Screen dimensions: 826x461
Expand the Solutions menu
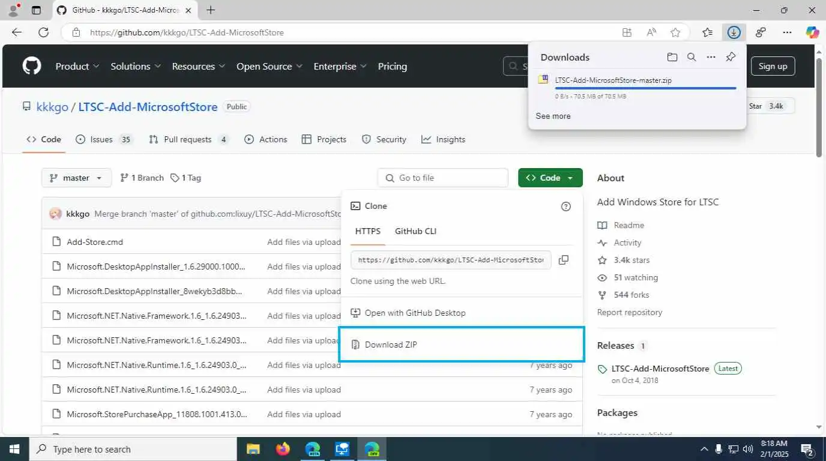point(136,66)
